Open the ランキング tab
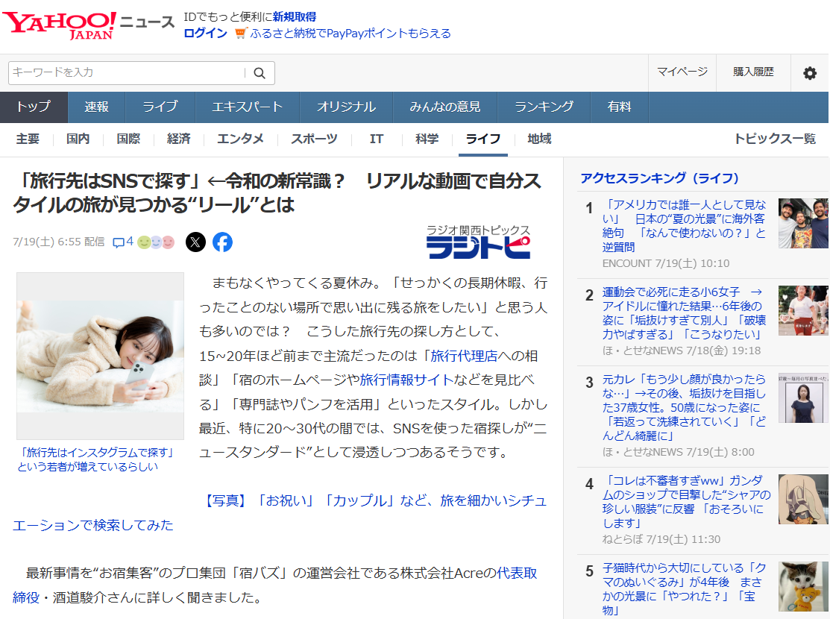The image size is (830, 619). (544, 107)
